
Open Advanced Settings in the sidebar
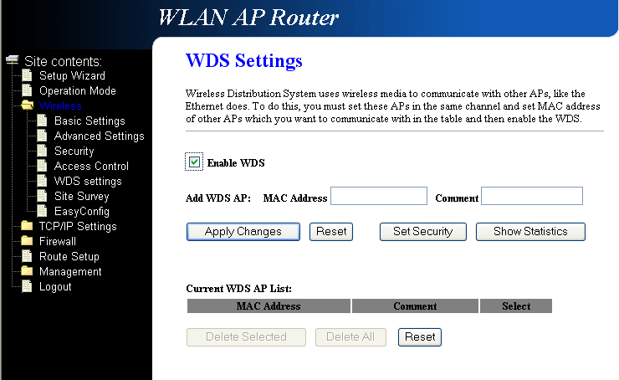tap(99, 136)
